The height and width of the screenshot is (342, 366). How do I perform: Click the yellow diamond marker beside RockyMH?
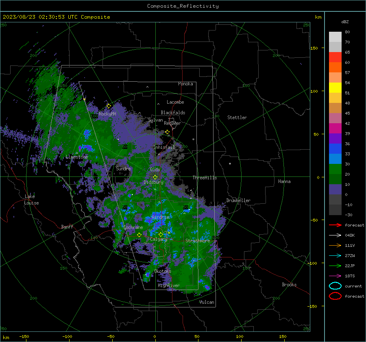(109, 106)
